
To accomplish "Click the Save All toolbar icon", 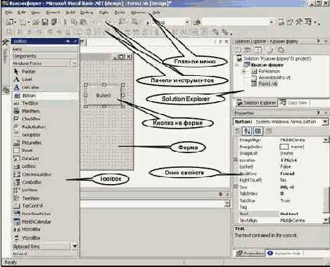I will tap(54, 22).
